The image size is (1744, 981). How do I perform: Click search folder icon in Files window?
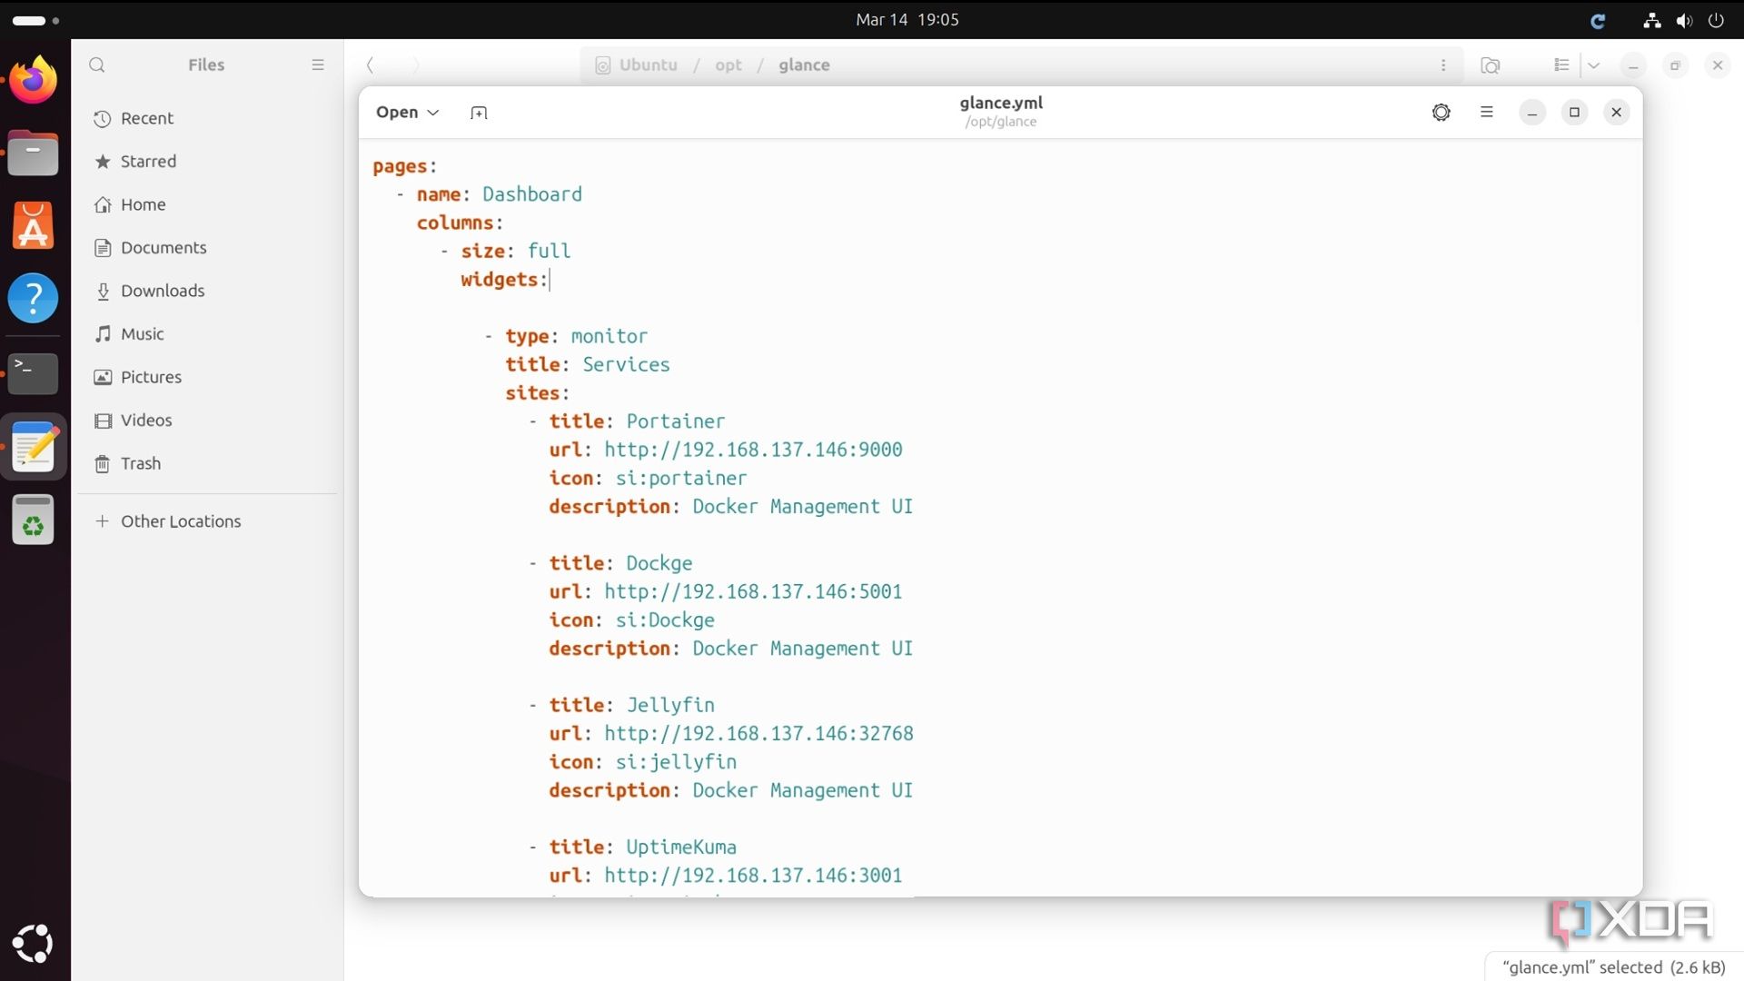tap(1491, 65)
